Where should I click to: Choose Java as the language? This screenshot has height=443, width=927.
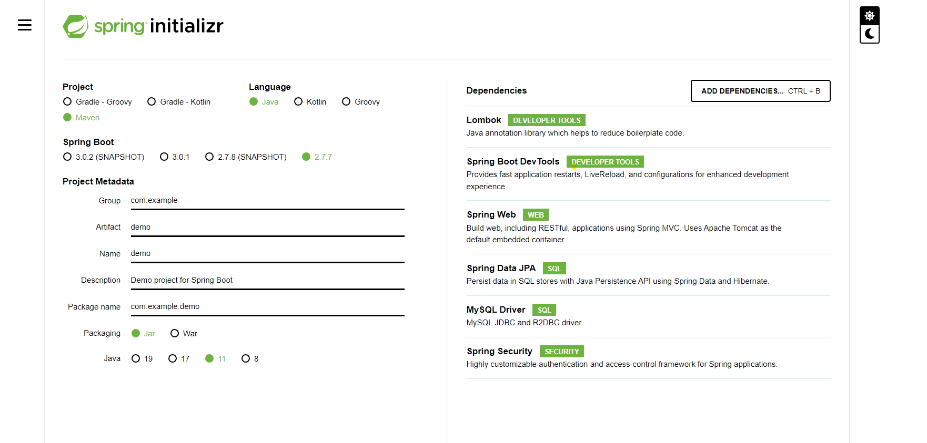[x=264, y=101]
